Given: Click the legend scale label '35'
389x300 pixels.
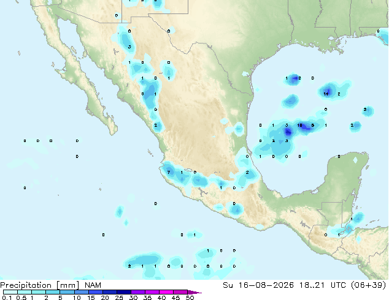Looking at the screenshot, I should click(147, 298).
